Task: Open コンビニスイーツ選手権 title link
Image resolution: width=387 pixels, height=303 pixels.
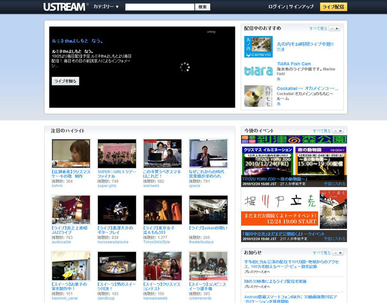Action: 207,286
